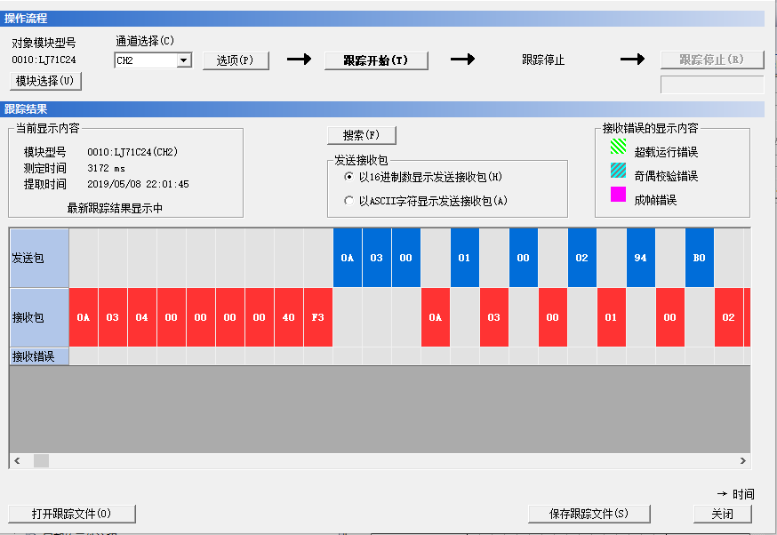Click the red received packet 40 cell
Viewport: 777px width, 535px height.
tap(289, 317)
